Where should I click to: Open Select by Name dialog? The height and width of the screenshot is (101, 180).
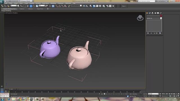[x=21, y=6]
